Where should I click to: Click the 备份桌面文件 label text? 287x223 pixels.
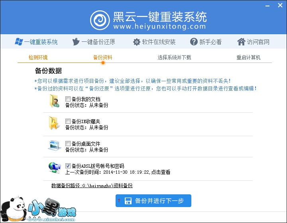coord(86,144)
